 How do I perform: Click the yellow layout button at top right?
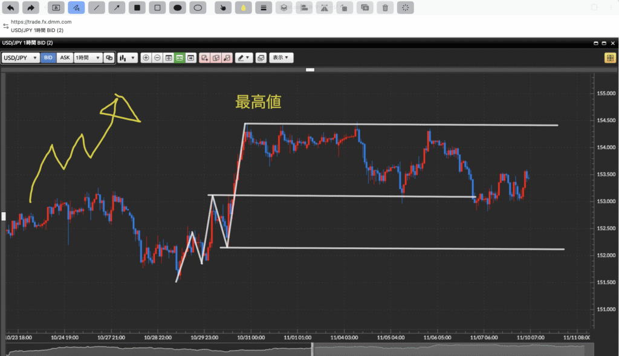tap(610, 58)
